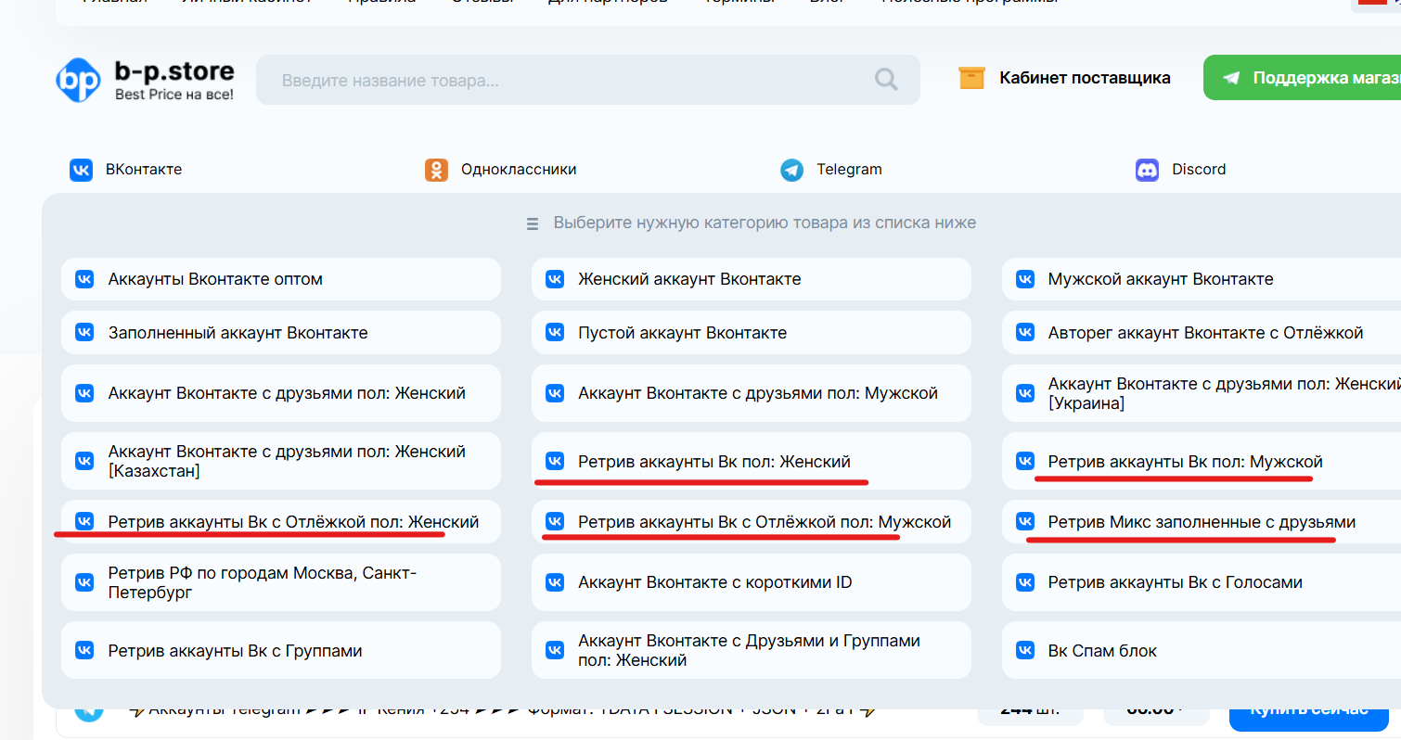The image size is (1401, 740).
Task: Click VK icon of Женский аккаунт Вконтакте
Action: (x=555, y=279)
